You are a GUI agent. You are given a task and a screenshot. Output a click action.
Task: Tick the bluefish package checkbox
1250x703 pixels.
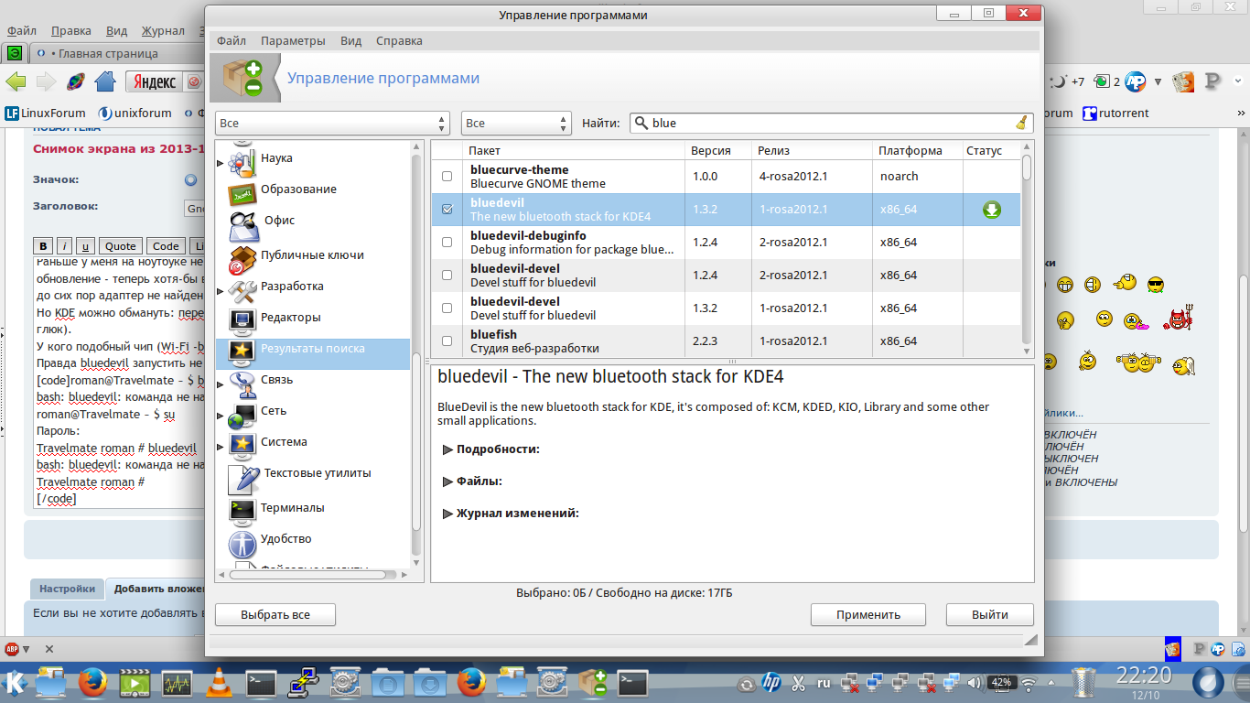[447, 341]
